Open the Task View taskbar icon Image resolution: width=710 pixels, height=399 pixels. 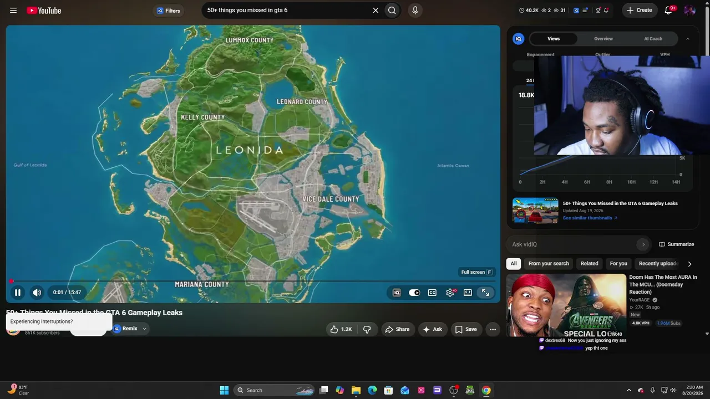tap(324, 390)
